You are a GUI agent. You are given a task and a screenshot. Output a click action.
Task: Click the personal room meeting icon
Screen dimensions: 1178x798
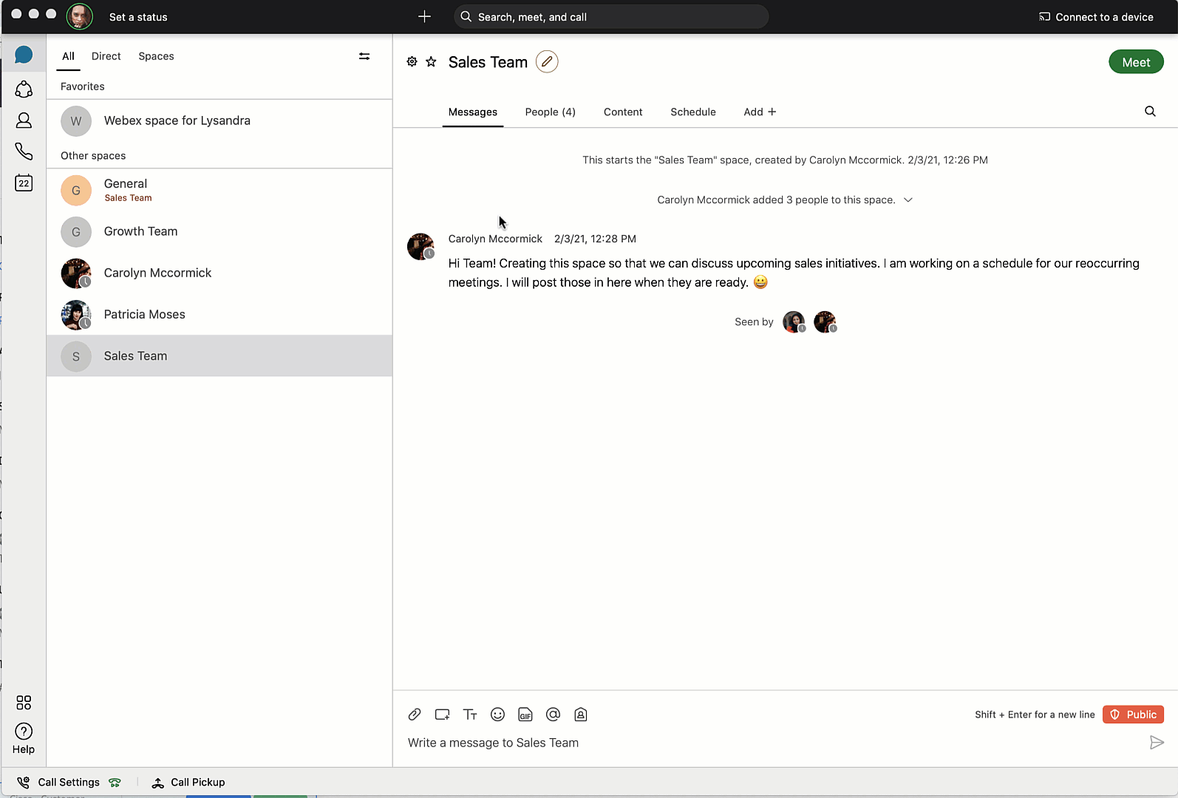581,715
